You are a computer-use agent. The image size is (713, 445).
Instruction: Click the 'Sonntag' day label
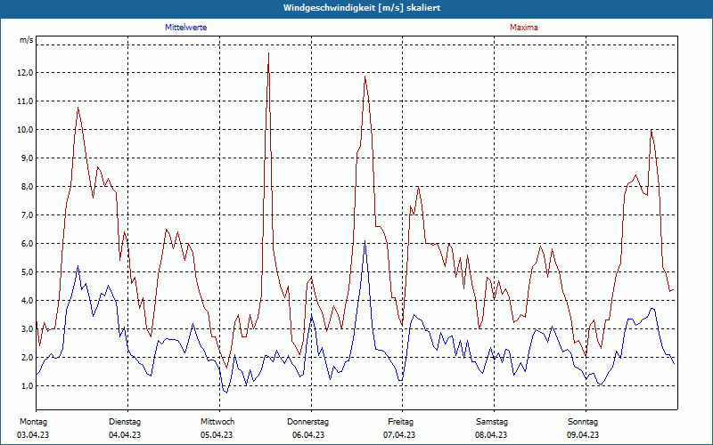pos(583,422)
